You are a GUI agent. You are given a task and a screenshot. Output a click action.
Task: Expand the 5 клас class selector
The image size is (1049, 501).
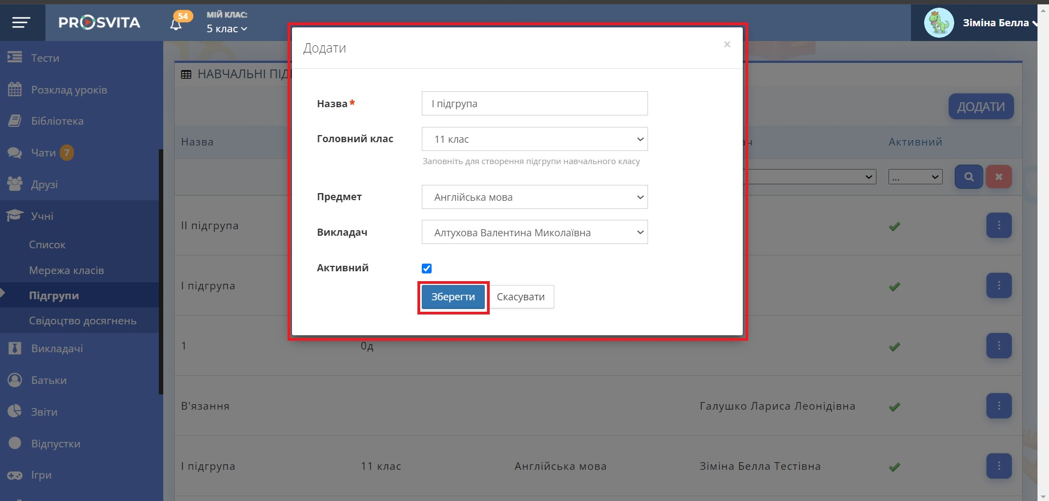click(x=227, y=29)
